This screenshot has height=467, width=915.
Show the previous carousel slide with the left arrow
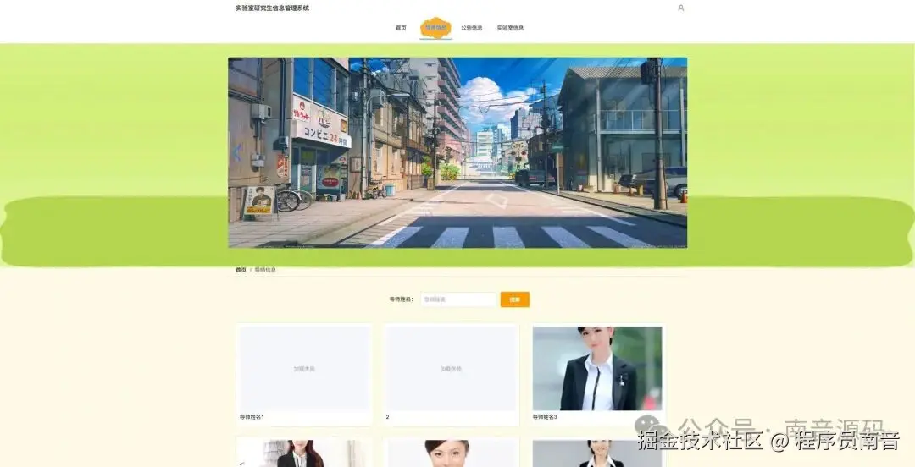(237, 153)
